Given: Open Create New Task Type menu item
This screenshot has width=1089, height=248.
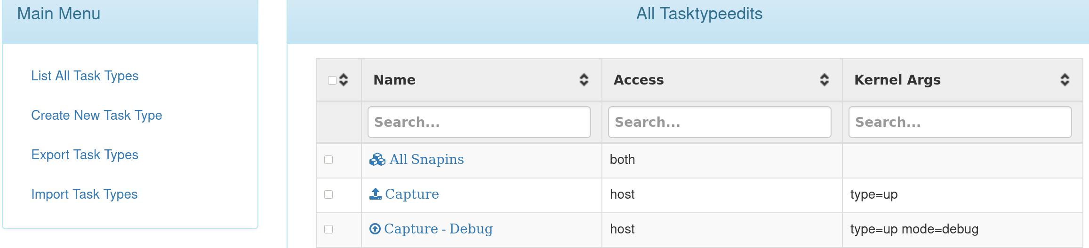Looking at the screenshot, I should (x=96, y=115).
